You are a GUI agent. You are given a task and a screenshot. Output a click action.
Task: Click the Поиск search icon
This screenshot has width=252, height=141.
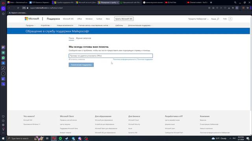coord(215,19)
